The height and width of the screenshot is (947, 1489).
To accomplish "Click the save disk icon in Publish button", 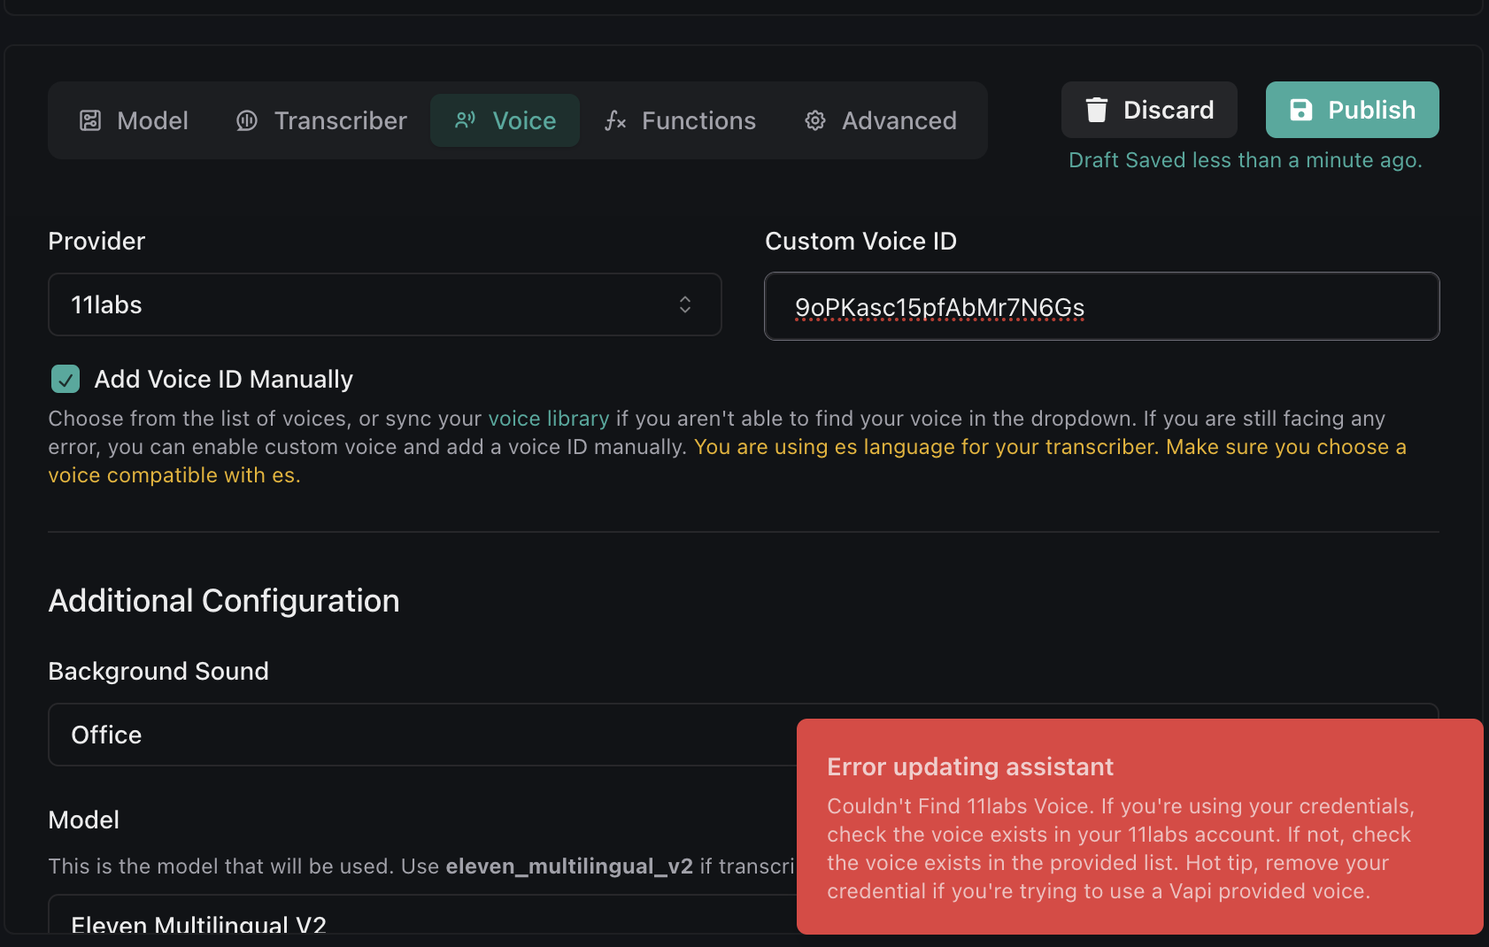I will [x=1301, y=110].
